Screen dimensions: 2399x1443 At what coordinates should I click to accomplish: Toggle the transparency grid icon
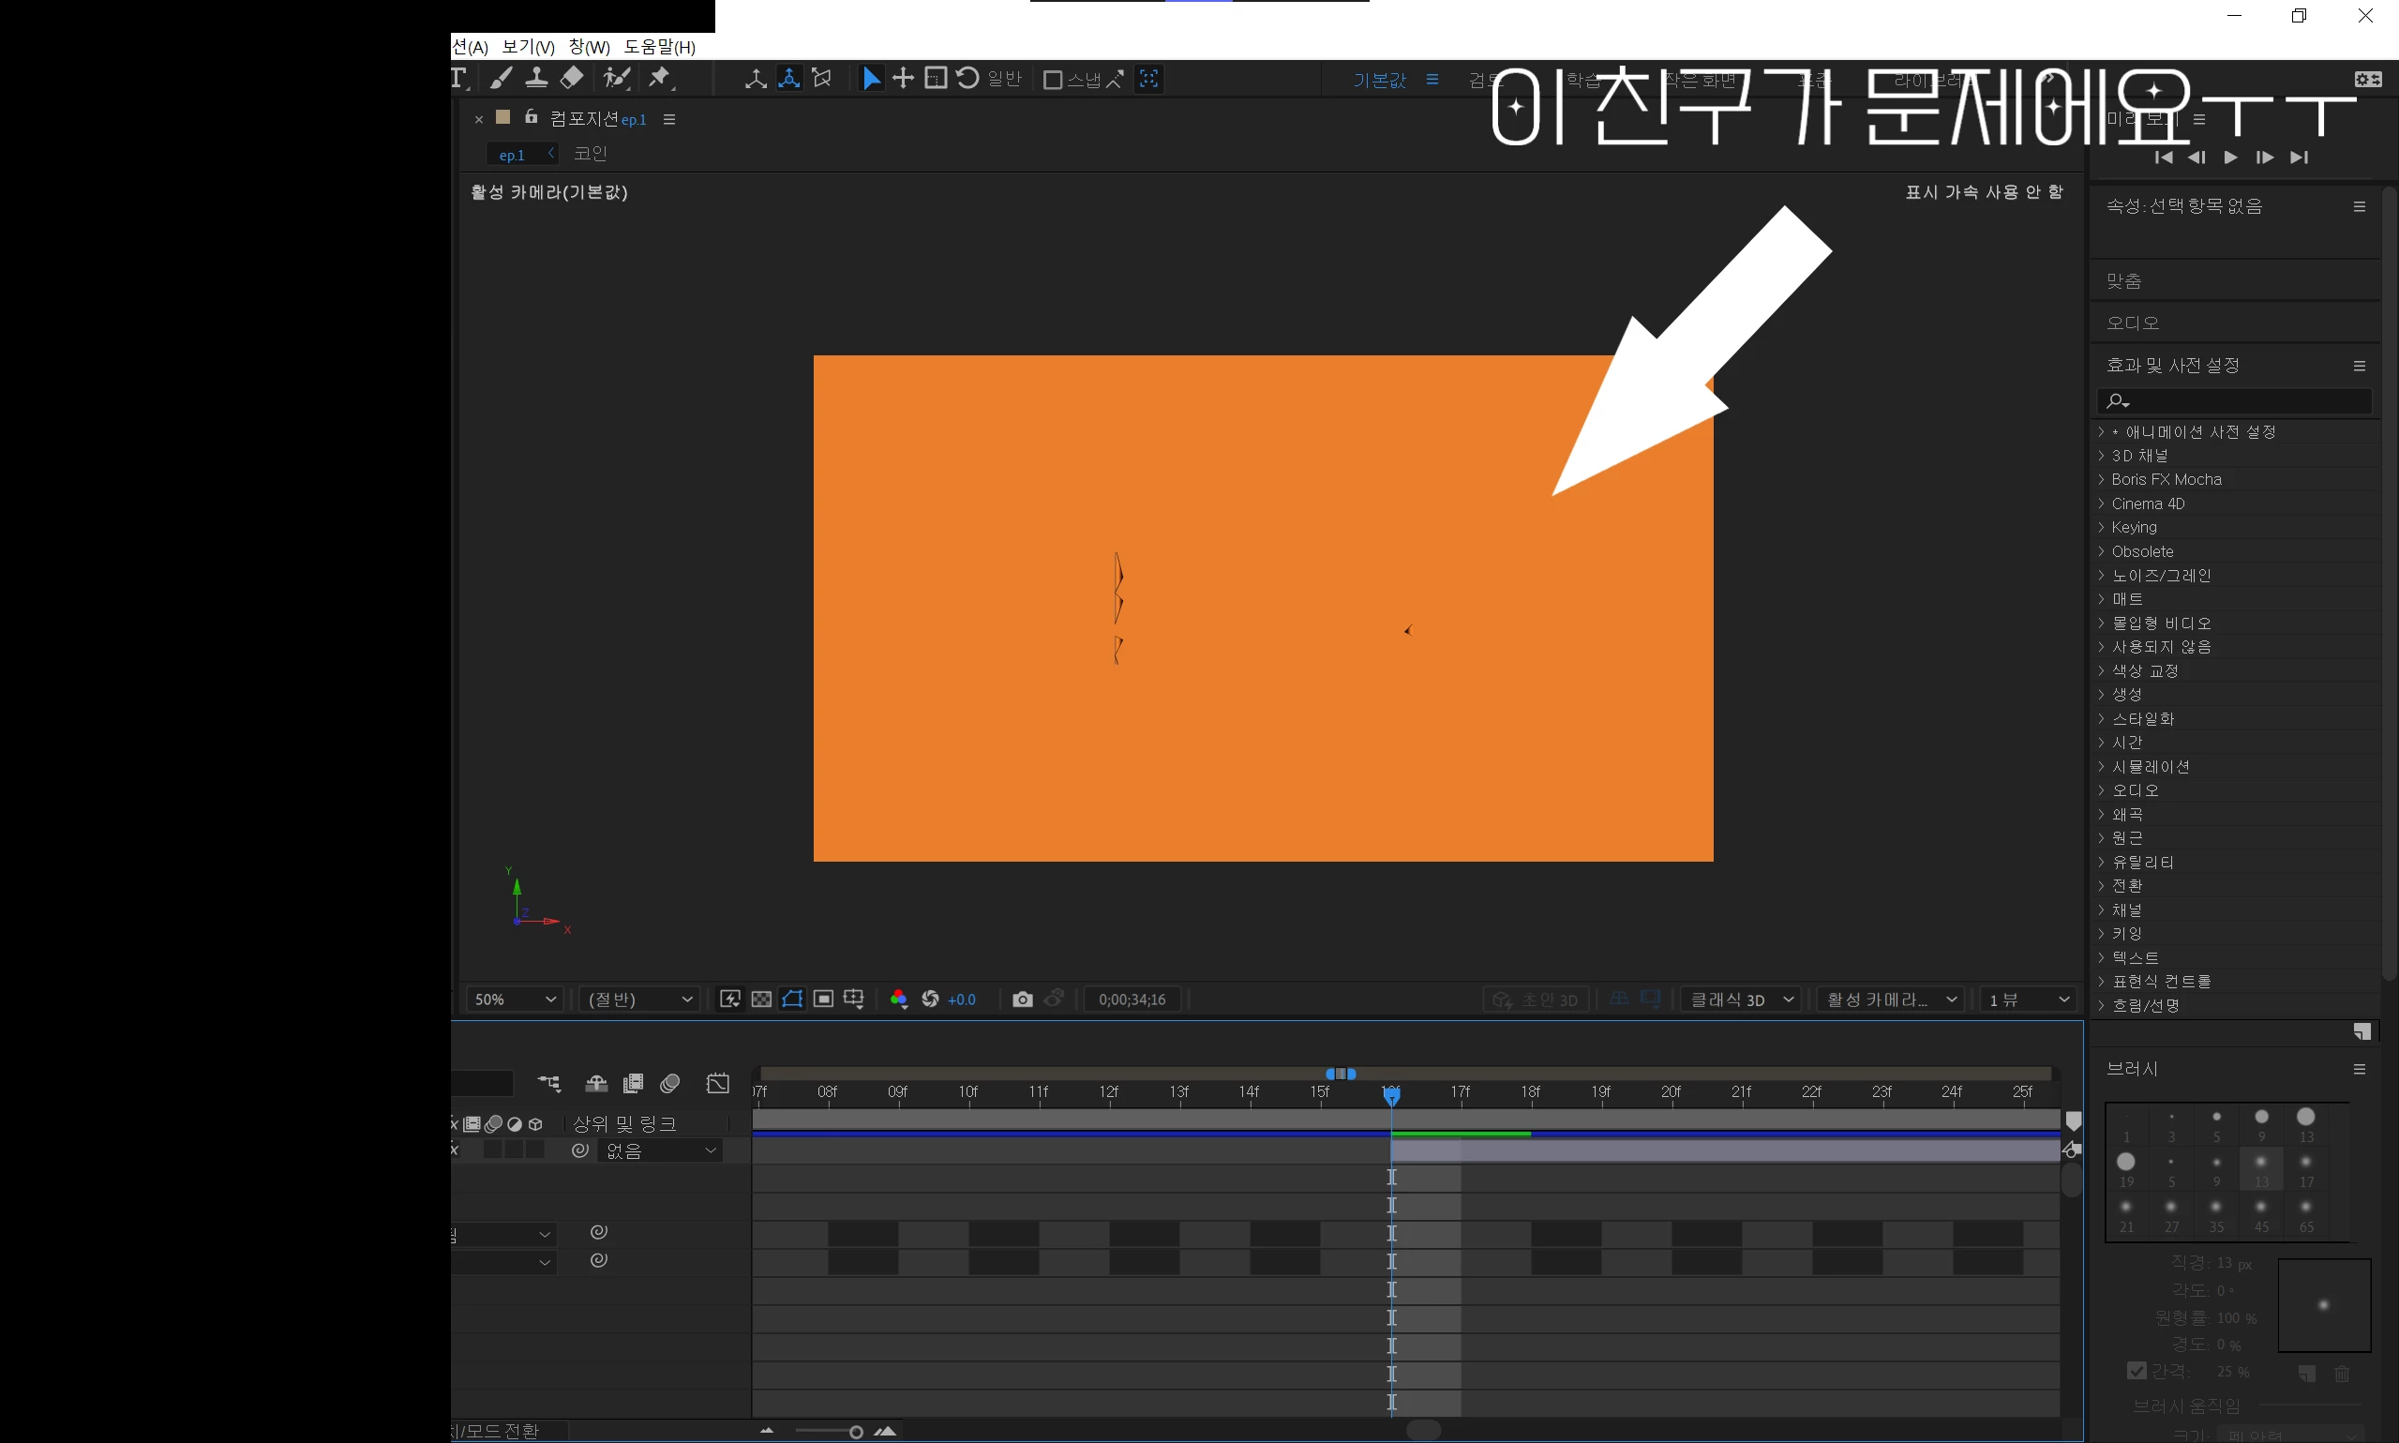pyautogui.click(x=761, y=999)
